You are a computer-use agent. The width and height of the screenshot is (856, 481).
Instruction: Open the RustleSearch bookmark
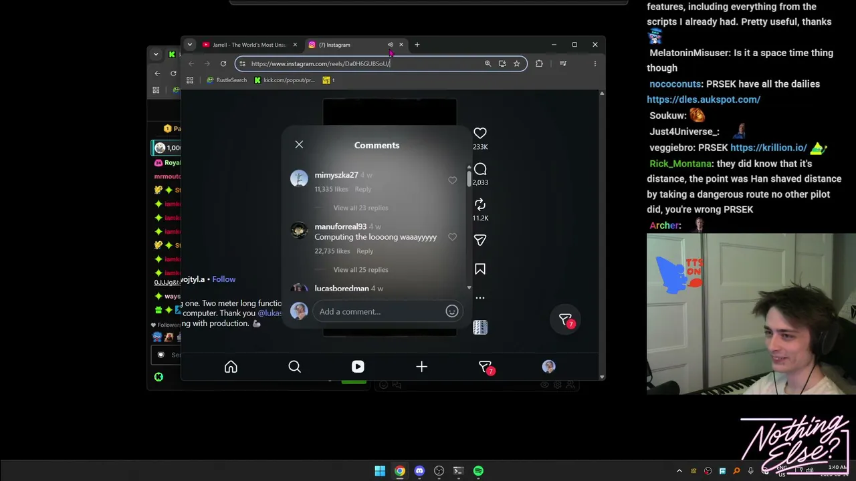click(x=227, y=80)
